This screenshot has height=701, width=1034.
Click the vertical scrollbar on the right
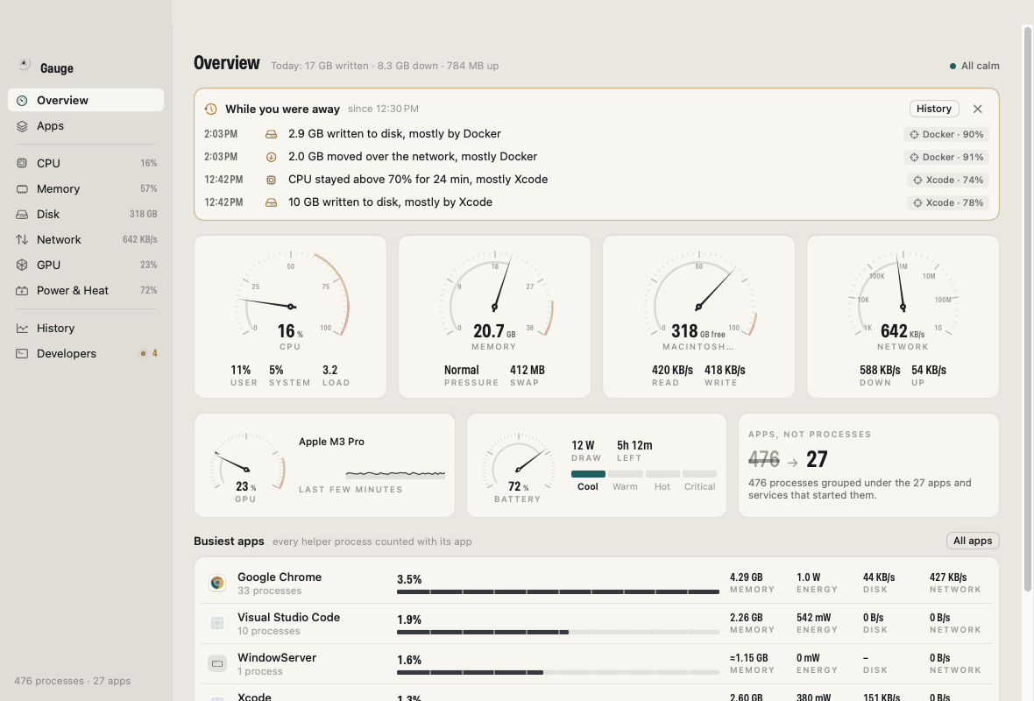(x=1027, y=308)
